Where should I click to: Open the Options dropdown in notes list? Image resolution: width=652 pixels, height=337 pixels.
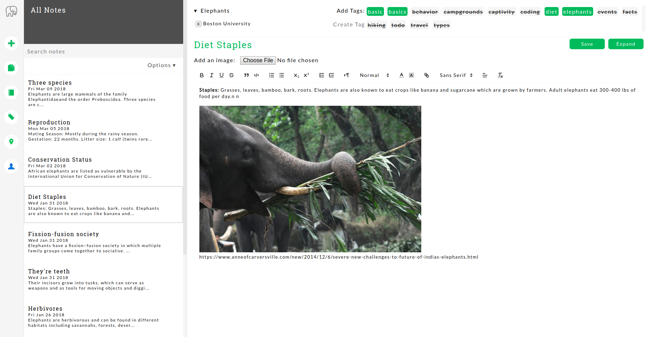161,65
